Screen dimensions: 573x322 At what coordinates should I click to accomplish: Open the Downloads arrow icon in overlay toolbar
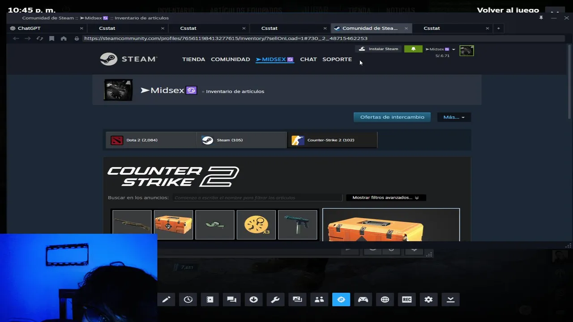pyautogui.click(x=254, y=300)
